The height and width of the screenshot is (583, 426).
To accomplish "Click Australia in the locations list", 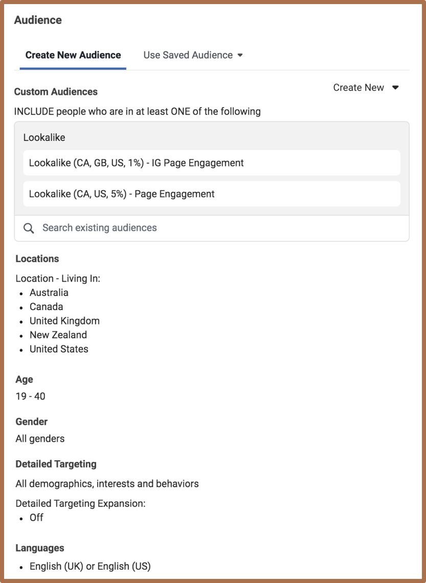I will tap(49, 293).
